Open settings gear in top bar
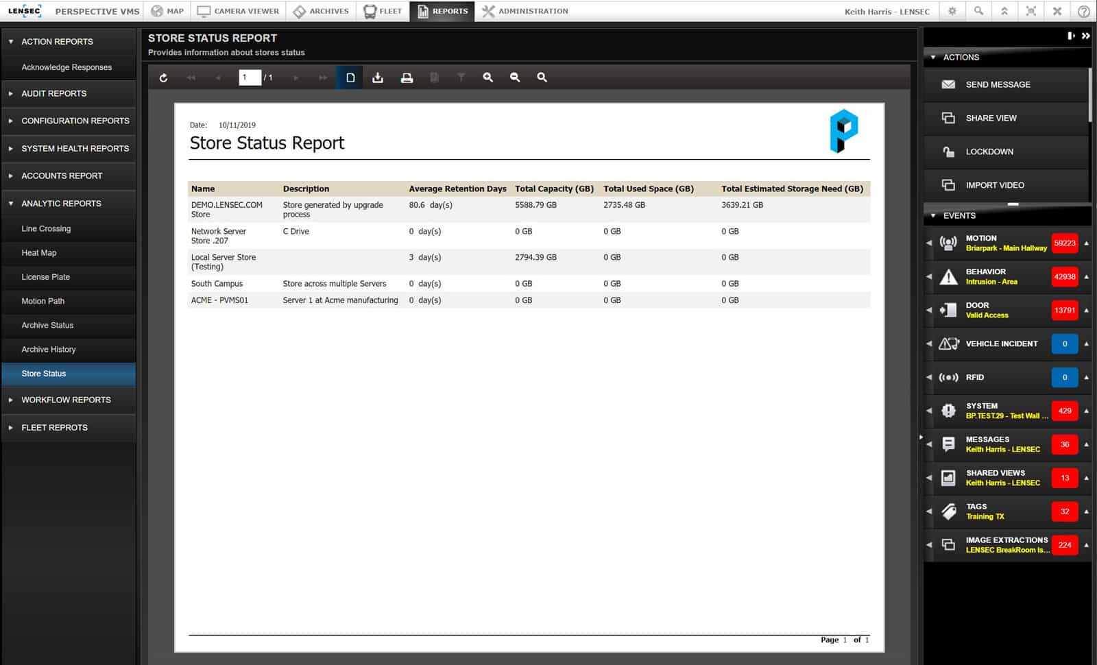This screenshot has height=665, width=1097. click(952, 11)
